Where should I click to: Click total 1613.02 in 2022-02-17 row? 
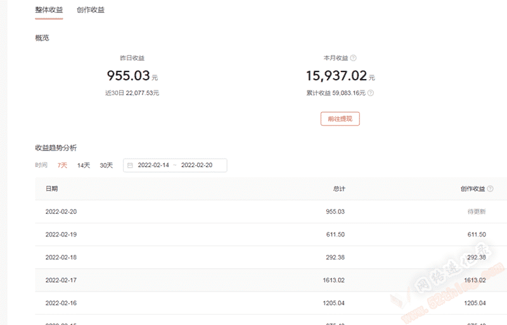click(334, 281)
